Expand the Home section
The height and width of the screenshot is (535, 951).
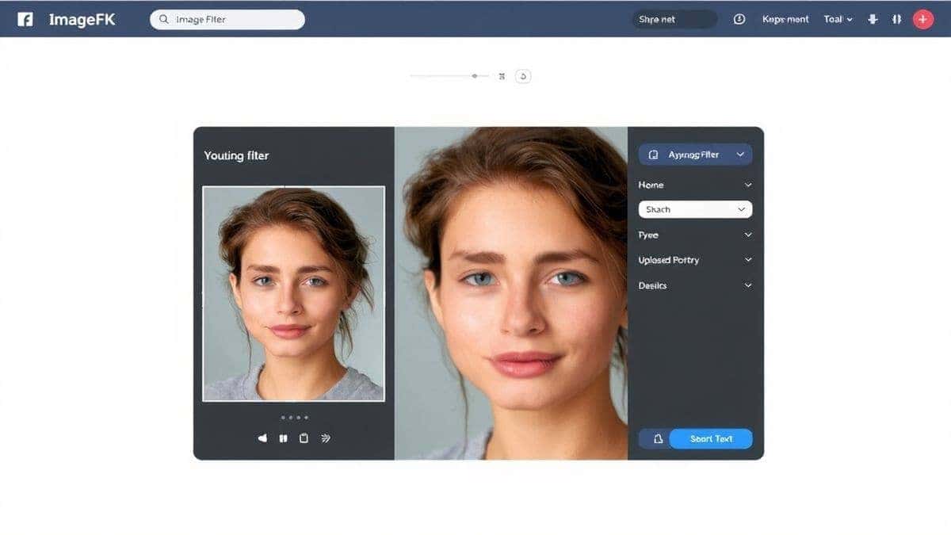(695, 185)
